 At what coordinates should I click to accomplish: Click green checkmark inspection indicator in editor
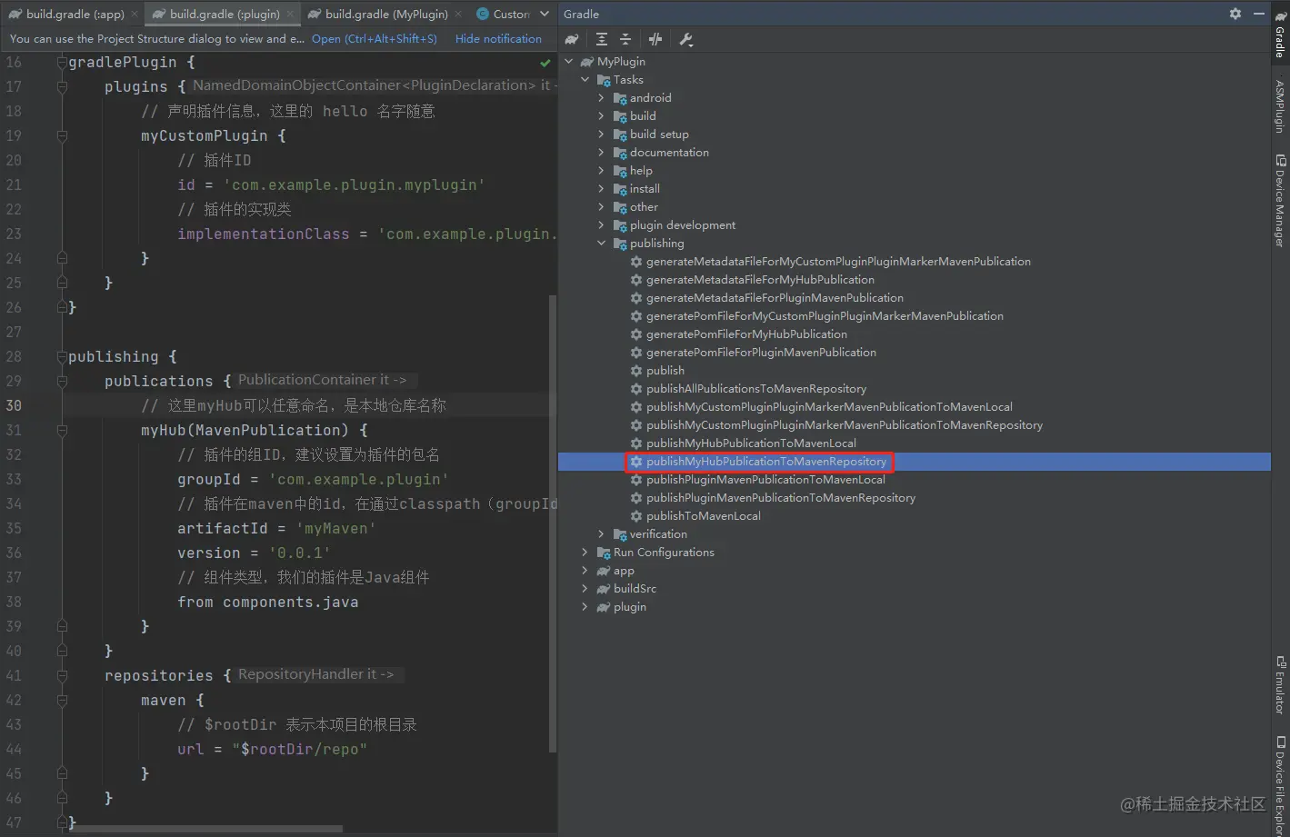pyautogui.click(x=545, y=63)
